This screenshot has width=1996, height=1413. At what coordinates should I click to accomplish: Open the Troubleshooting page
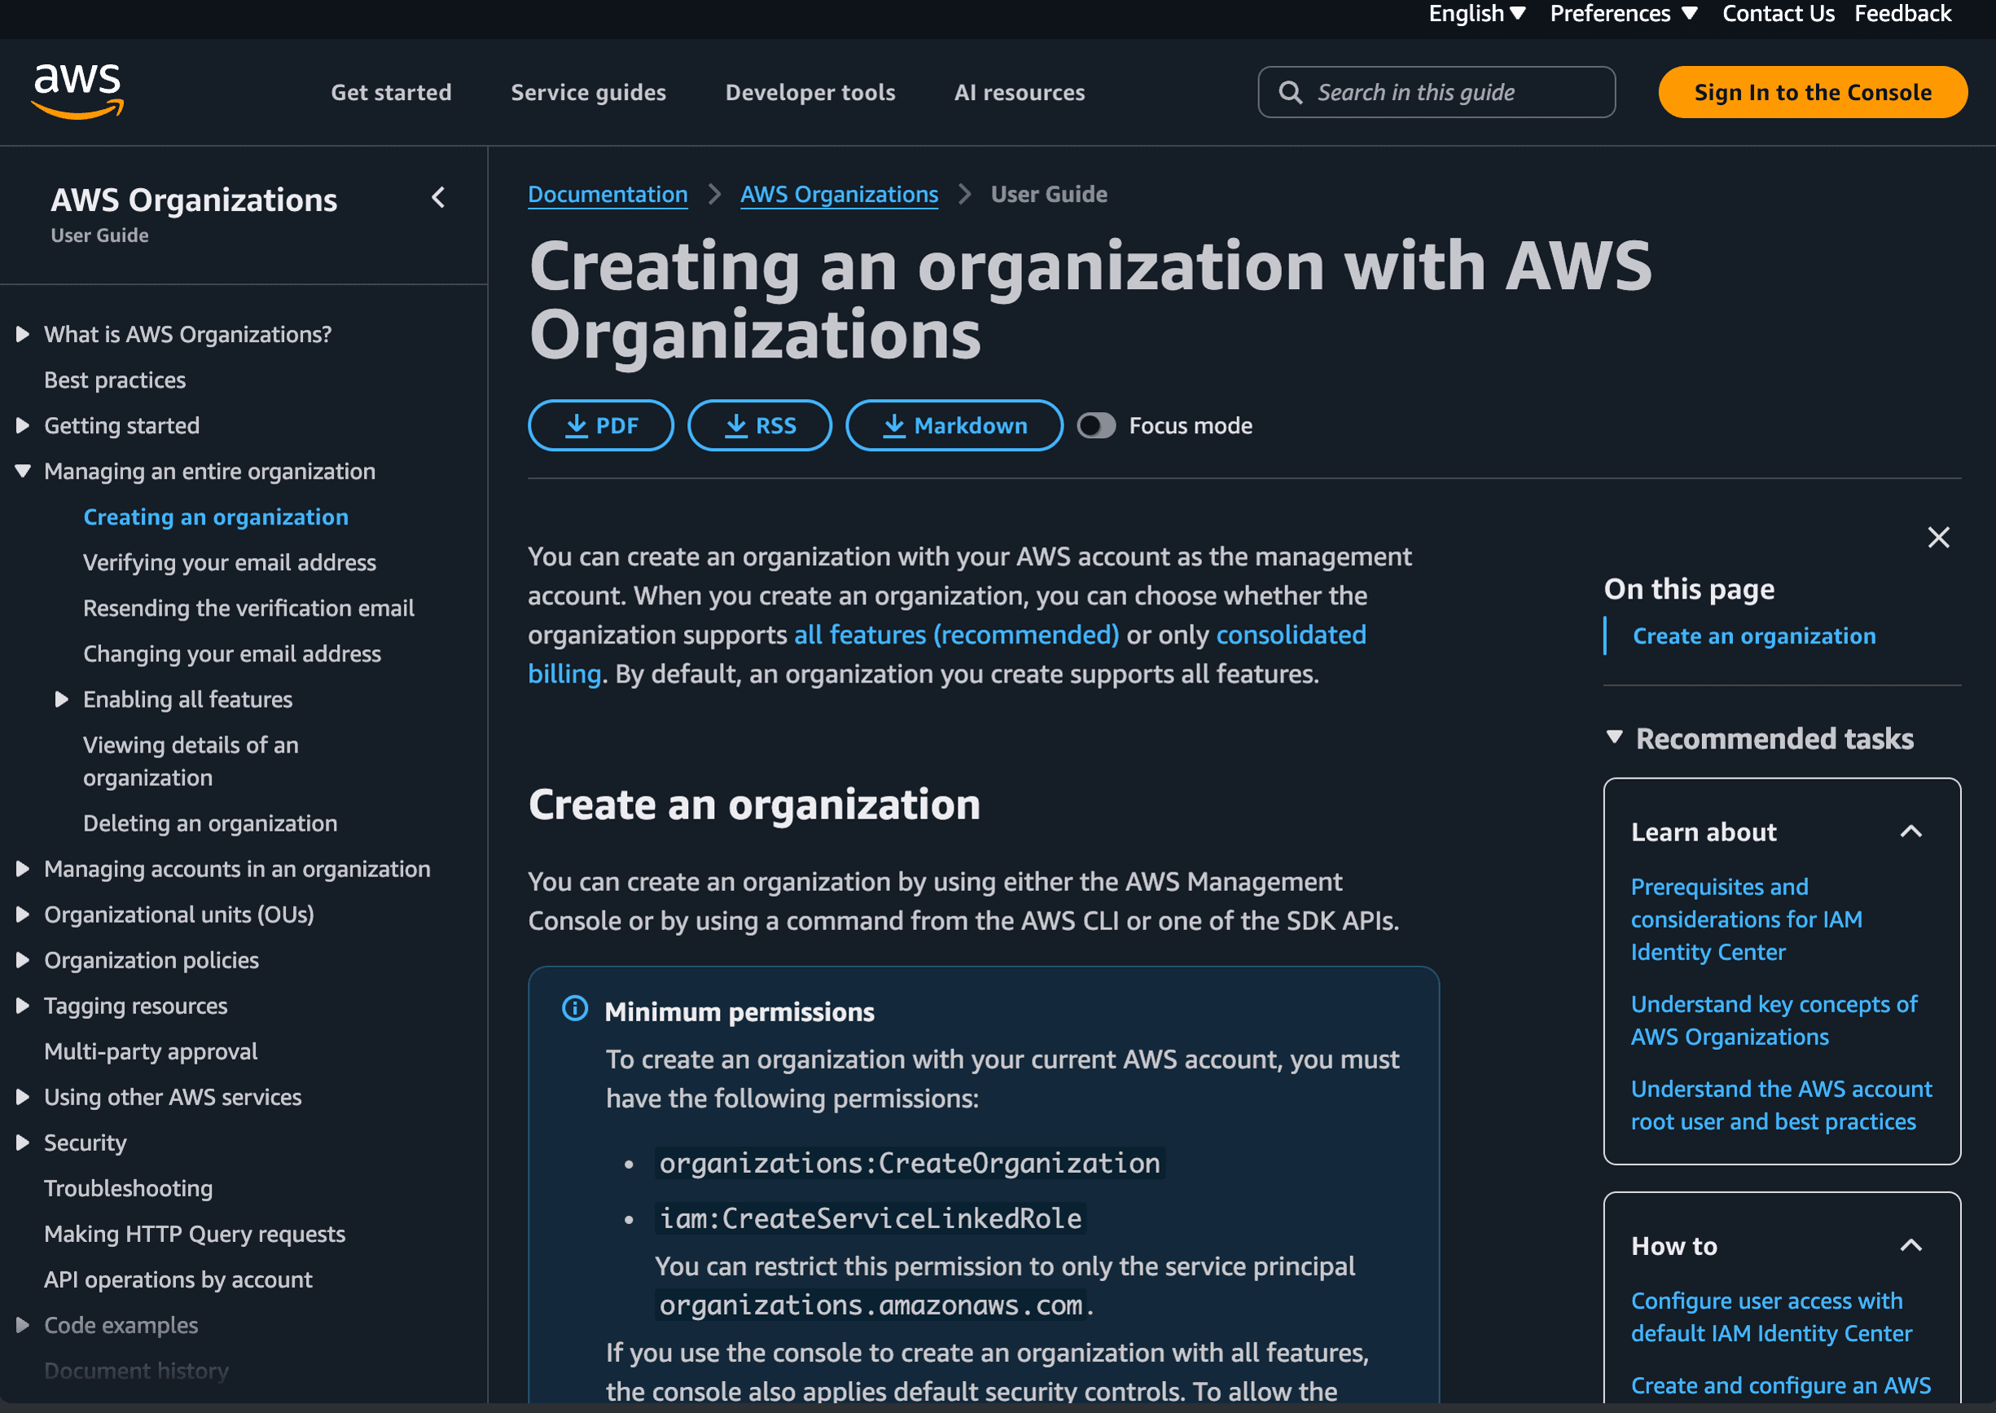(128, 1187)
